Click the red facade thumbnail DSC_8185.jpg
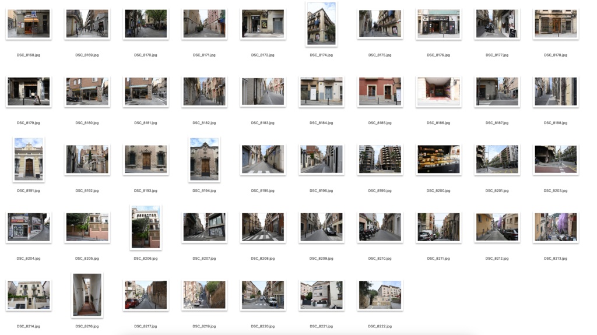Image resolution: width=597 pixels, height=335 pixels. point(380,91)
